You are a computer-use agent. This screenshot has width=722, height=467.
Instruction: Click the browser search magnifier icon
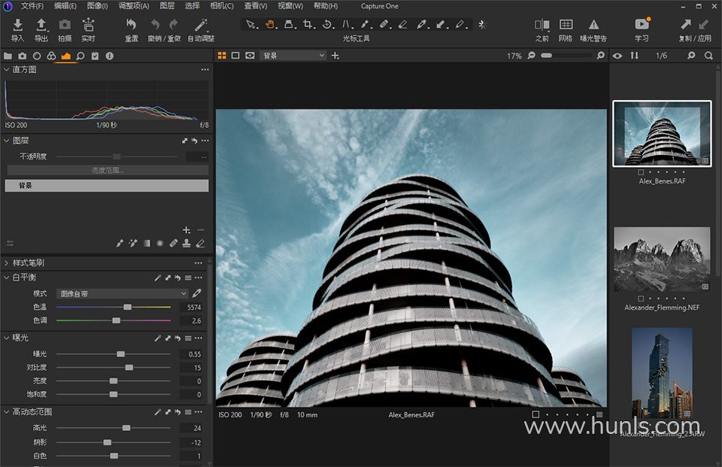[708, 56]
